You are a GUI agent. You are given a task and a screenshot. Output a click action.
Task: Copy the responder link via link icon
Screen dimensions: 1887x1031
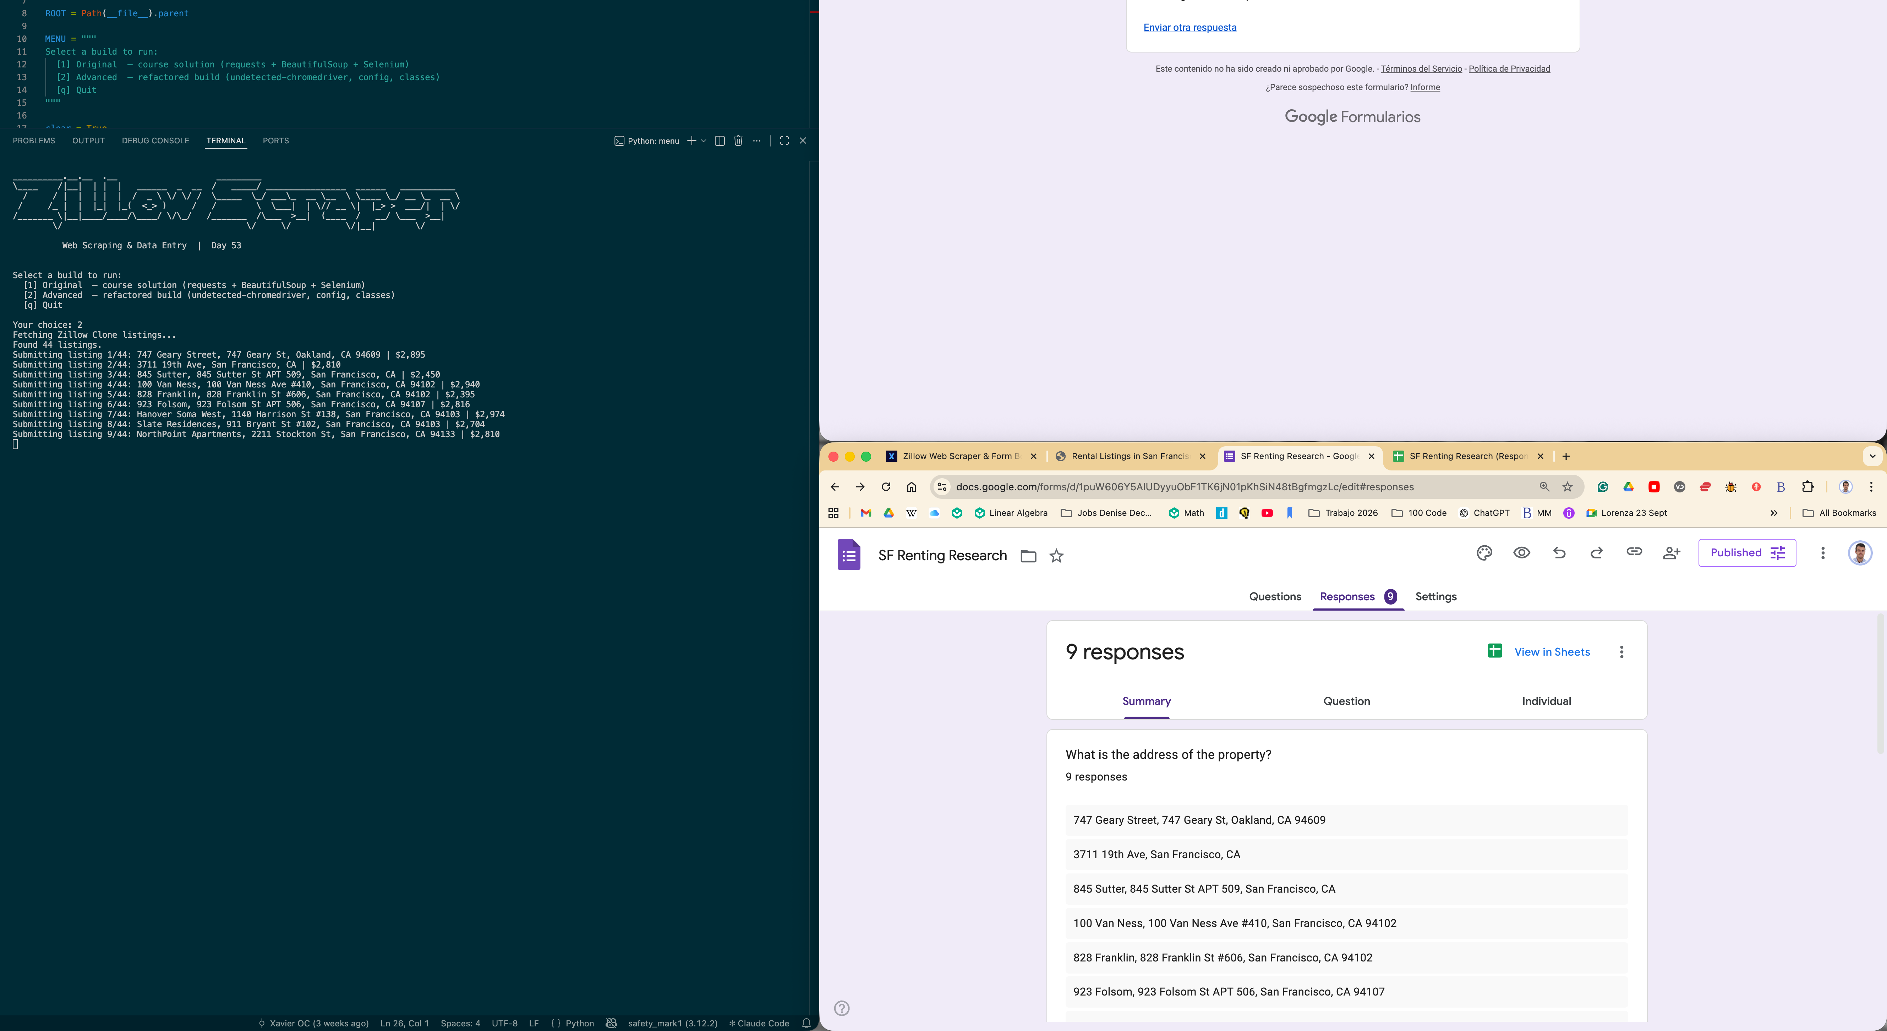tap(1634, 552)
